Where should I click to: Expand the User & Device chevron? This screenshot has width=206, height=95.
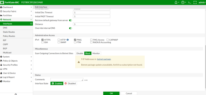31,73
